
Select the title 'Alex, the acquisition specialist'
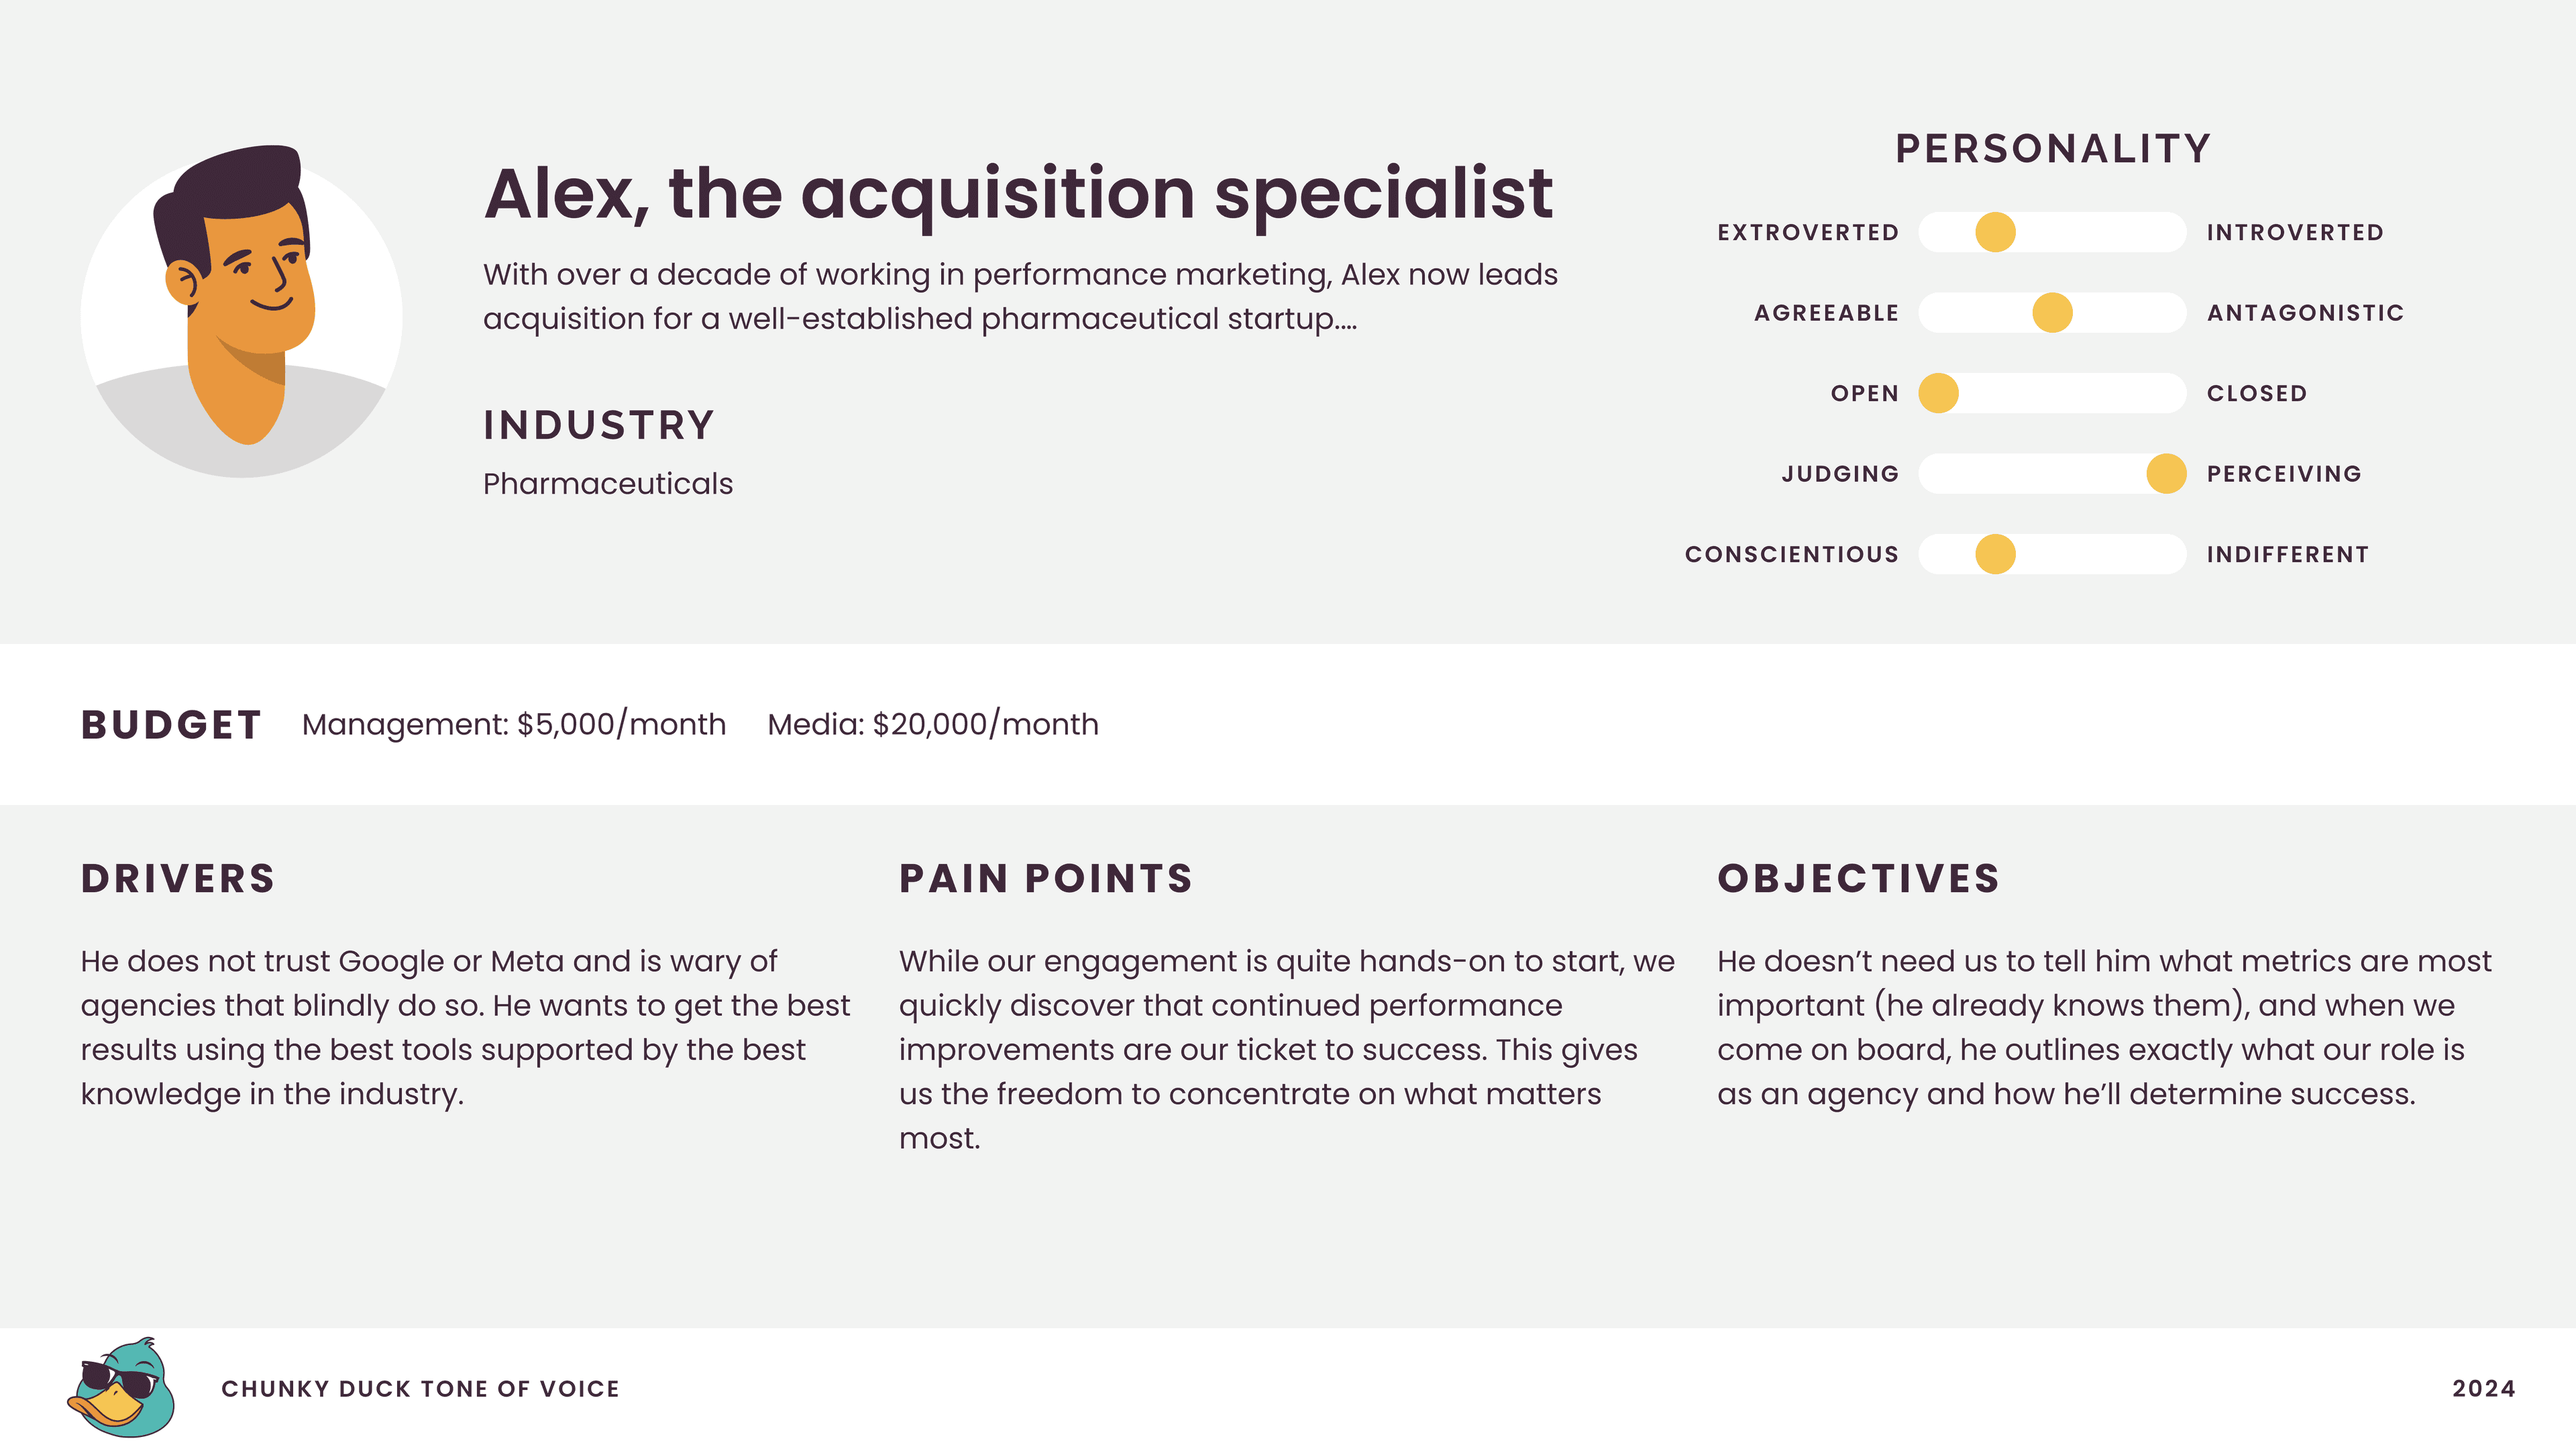click(x=1018, y=195)
